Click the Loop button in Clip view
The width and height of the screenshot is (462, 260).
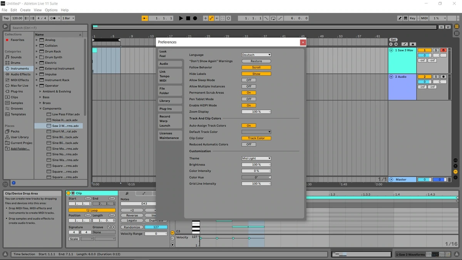pyautogui.click(x=92, y=210)
